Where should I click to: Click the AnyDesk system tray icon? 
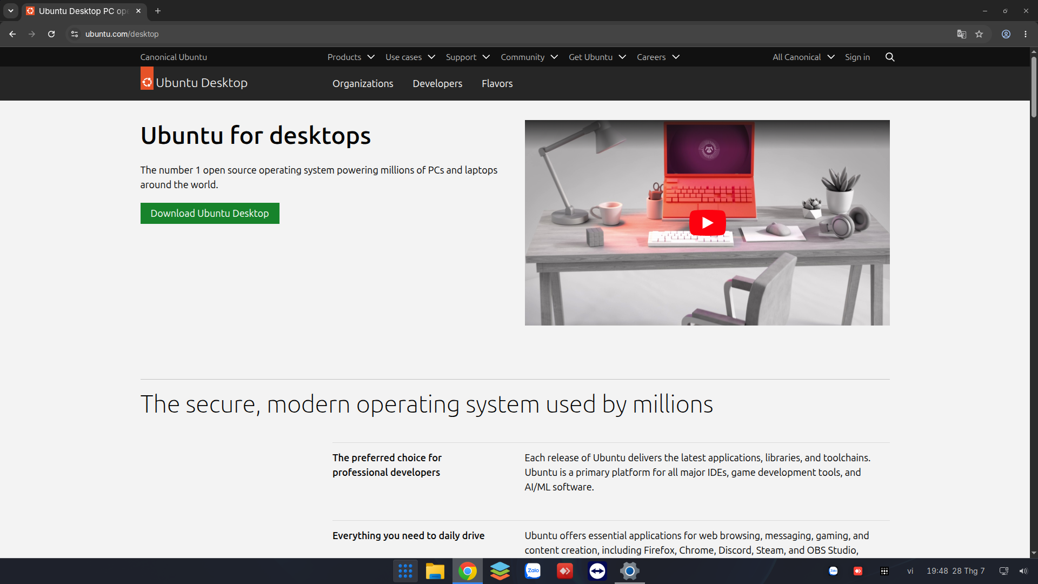858,571
